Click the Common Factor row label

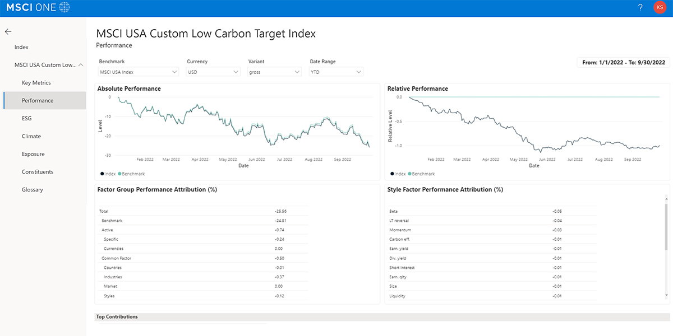tap(116, 258)
